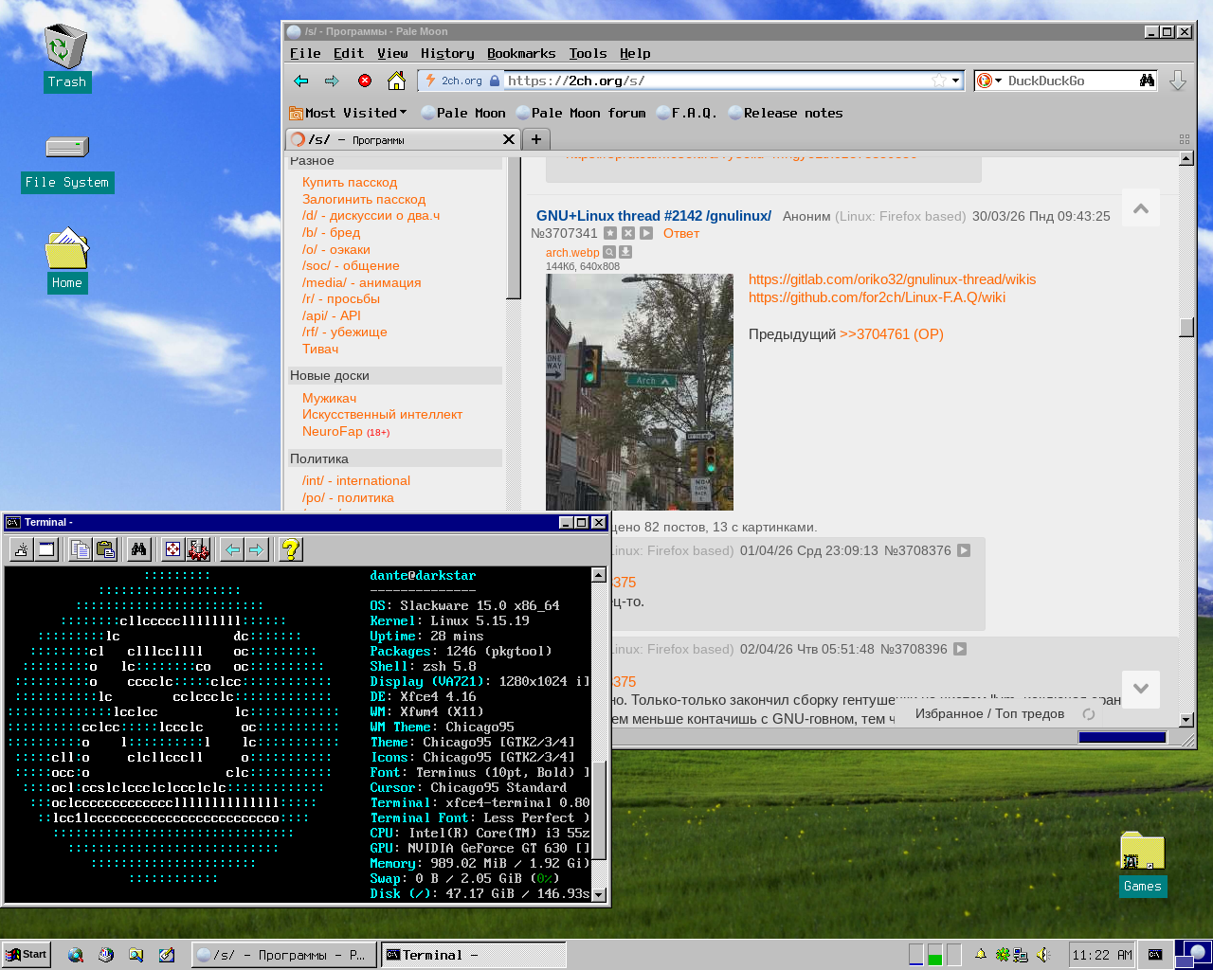Click the Ответ reply link
This screenshot has width=1213, height=970.
point(681,233)
